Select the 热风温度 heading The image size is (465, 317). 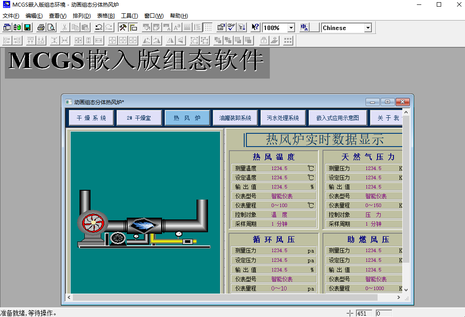click(x=274, y=157)
